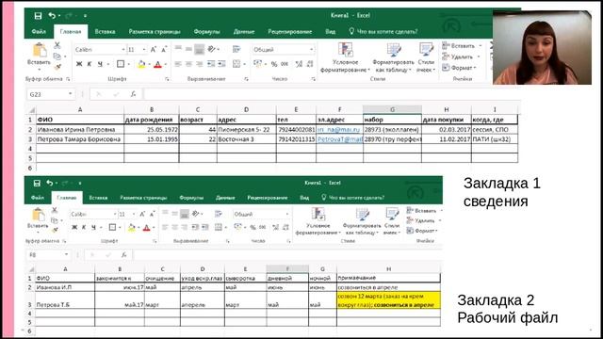Open Calibri font dropdown in bottom Excel window
The image size is (603, 339).
115,214
